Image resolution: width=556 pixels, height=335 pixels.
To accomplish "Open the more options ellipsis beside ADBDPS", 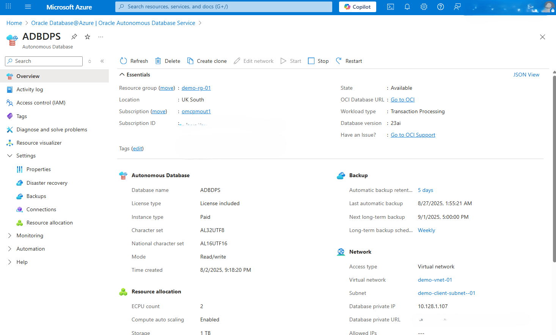I will 101,37.
